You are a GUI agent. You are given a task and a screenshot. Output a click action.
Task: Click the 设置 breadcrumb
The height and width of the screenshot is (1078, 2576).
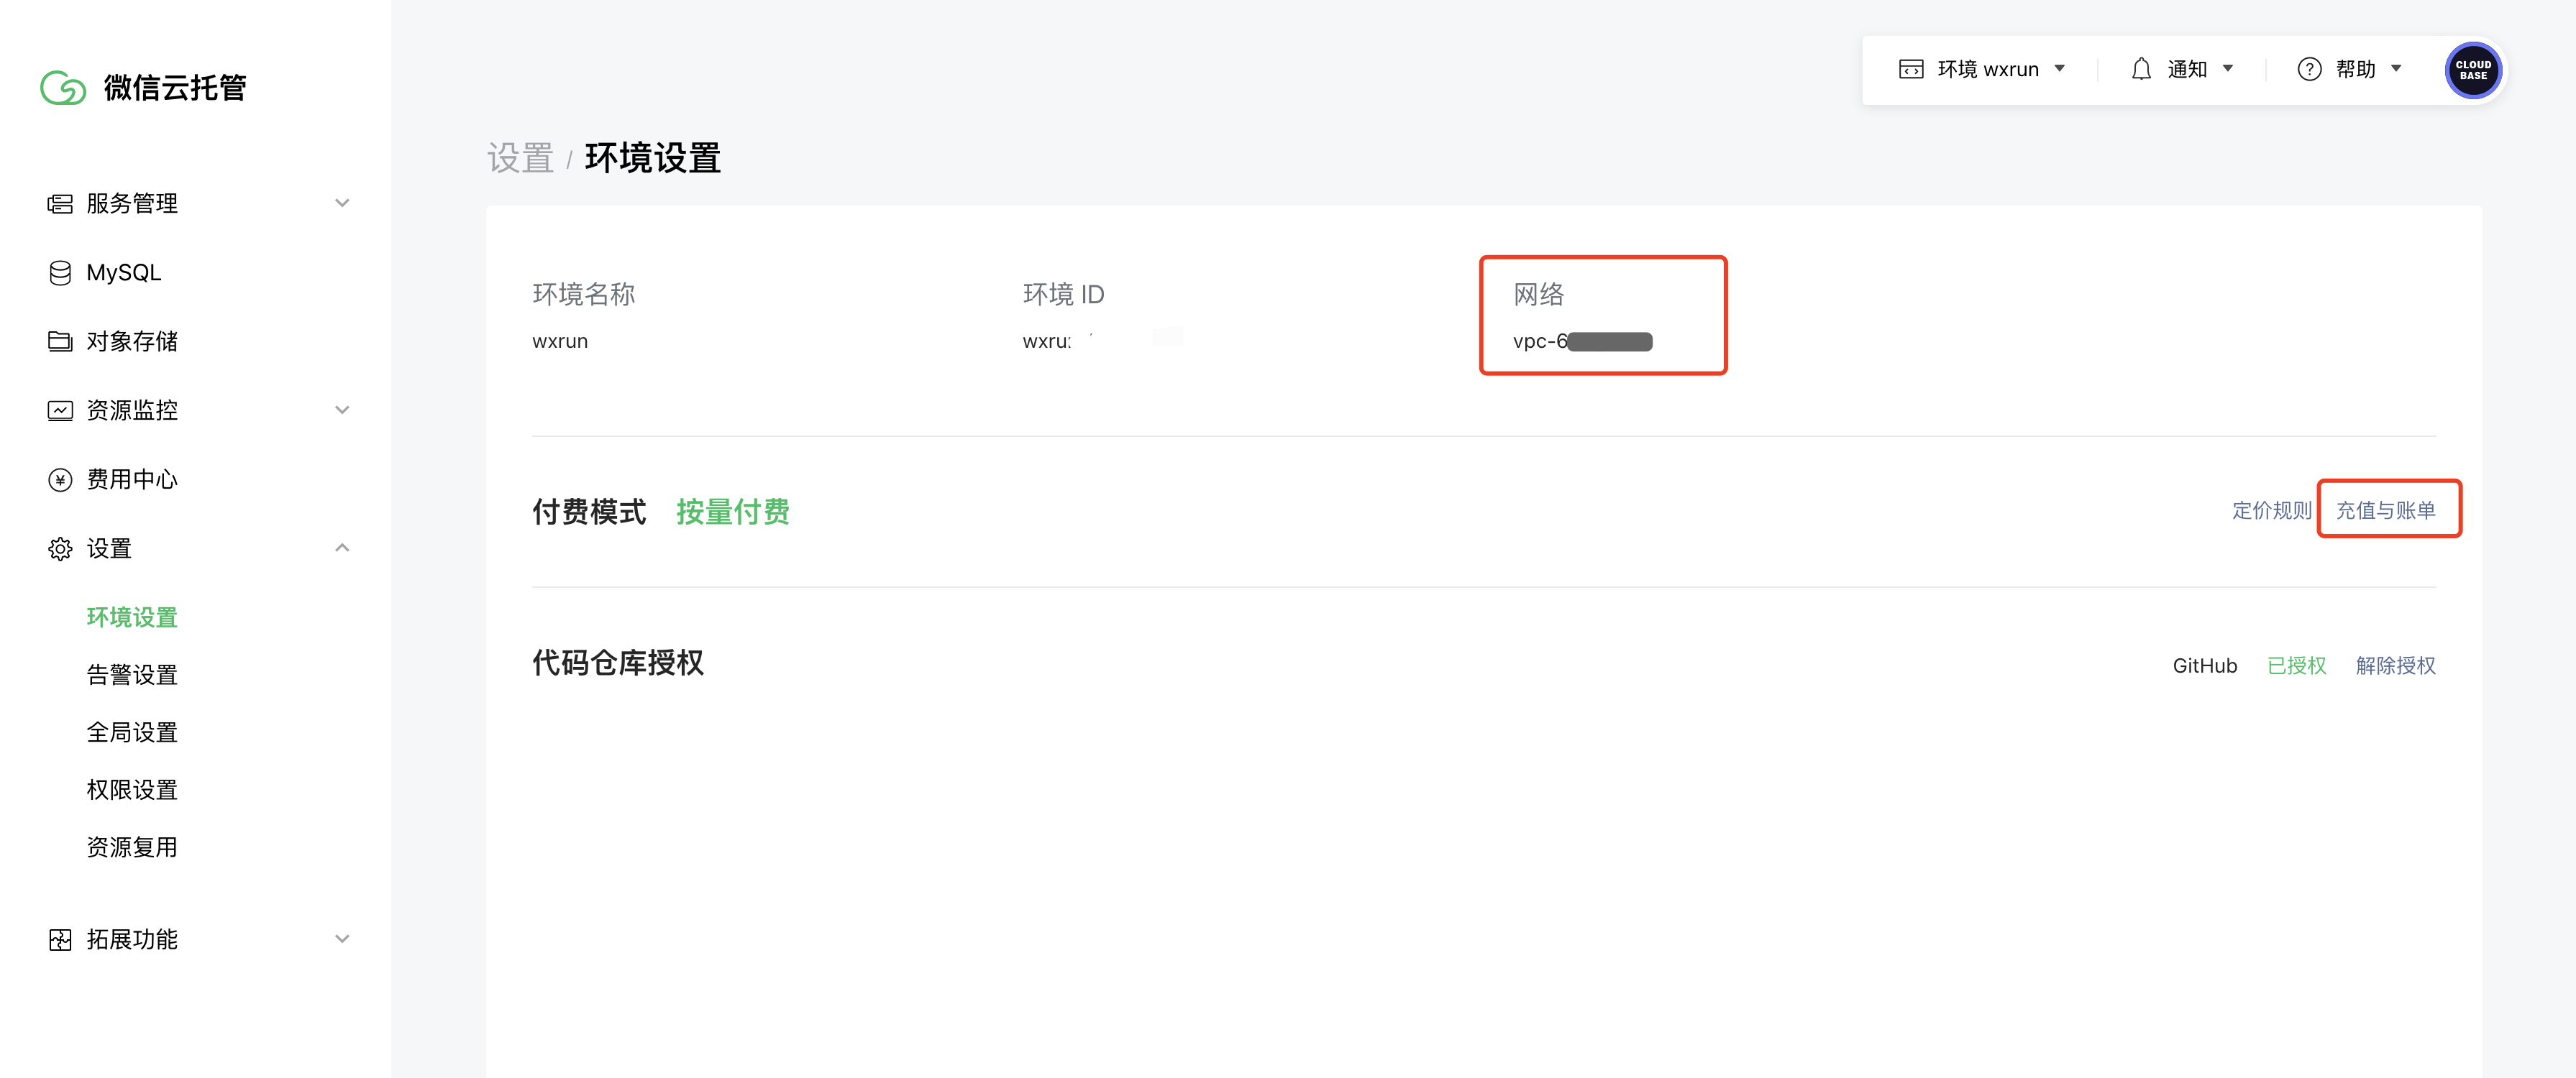(x=520, y=158)
